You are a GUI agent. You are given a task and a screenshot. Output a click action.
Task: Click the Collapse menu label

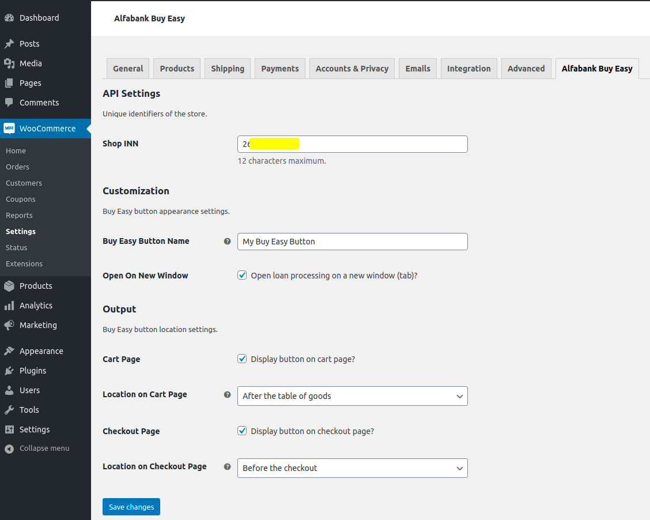tap(44, 449)
